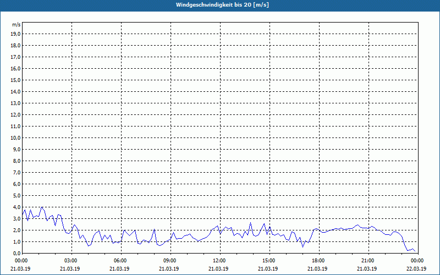This screenshot has width=440, height=275.
Task: Click the 1,0 y-axis label
Action: click(18, 241)
